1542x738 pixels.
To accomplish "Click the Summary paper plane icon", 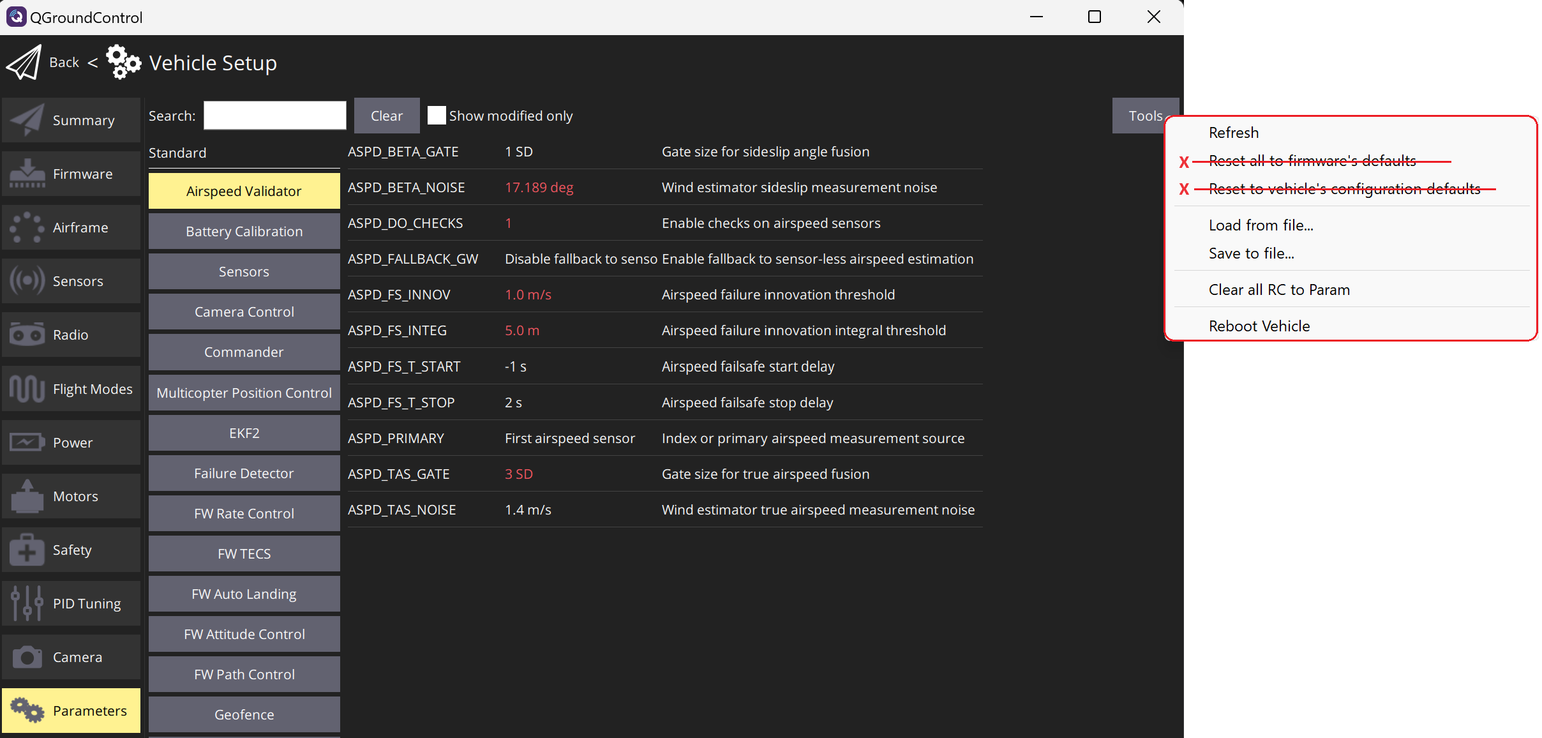I will click(x=27, y=120).
